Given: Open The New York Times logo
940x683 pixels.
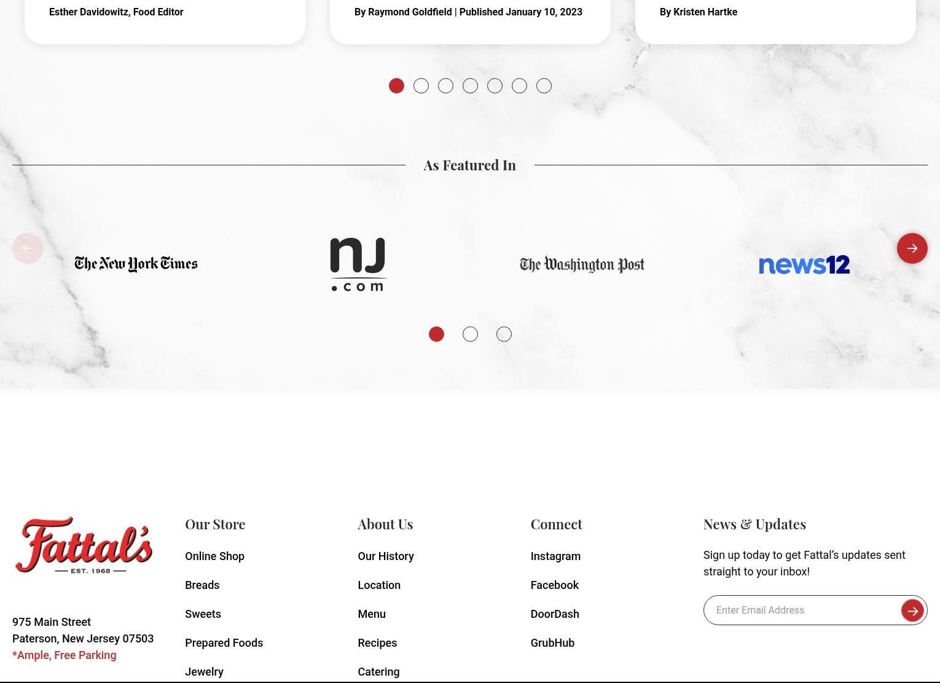Looking at the screenshot, I should 136,264.
